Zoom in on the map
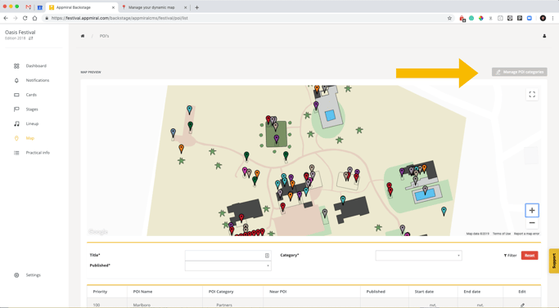Viewport: 559px width, 308px height. click(x=532, y=211)
